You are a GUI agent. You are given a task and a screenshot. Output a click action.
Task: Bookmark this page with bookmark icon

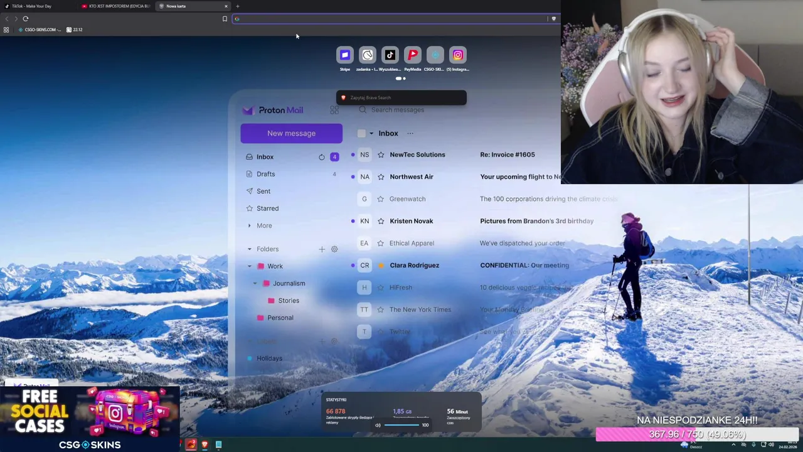click(x=225, y=19)
